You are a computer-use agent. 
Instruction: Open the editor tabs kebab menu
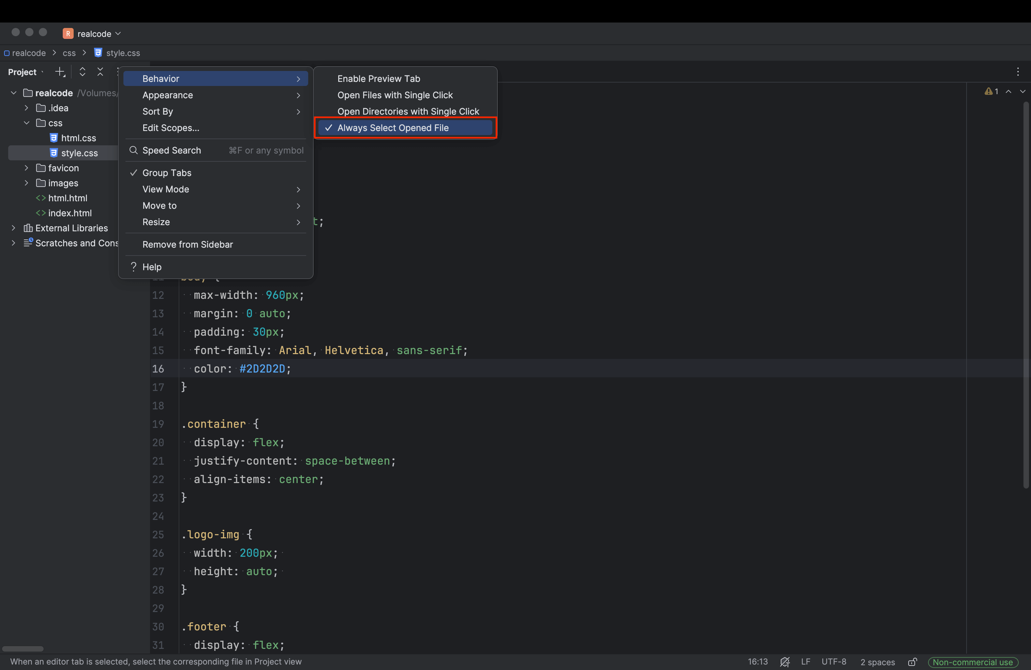pyautogui.click(x=1018, y=72)
